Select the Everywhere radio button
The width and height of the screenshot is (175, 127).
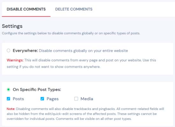coord(8,50)
